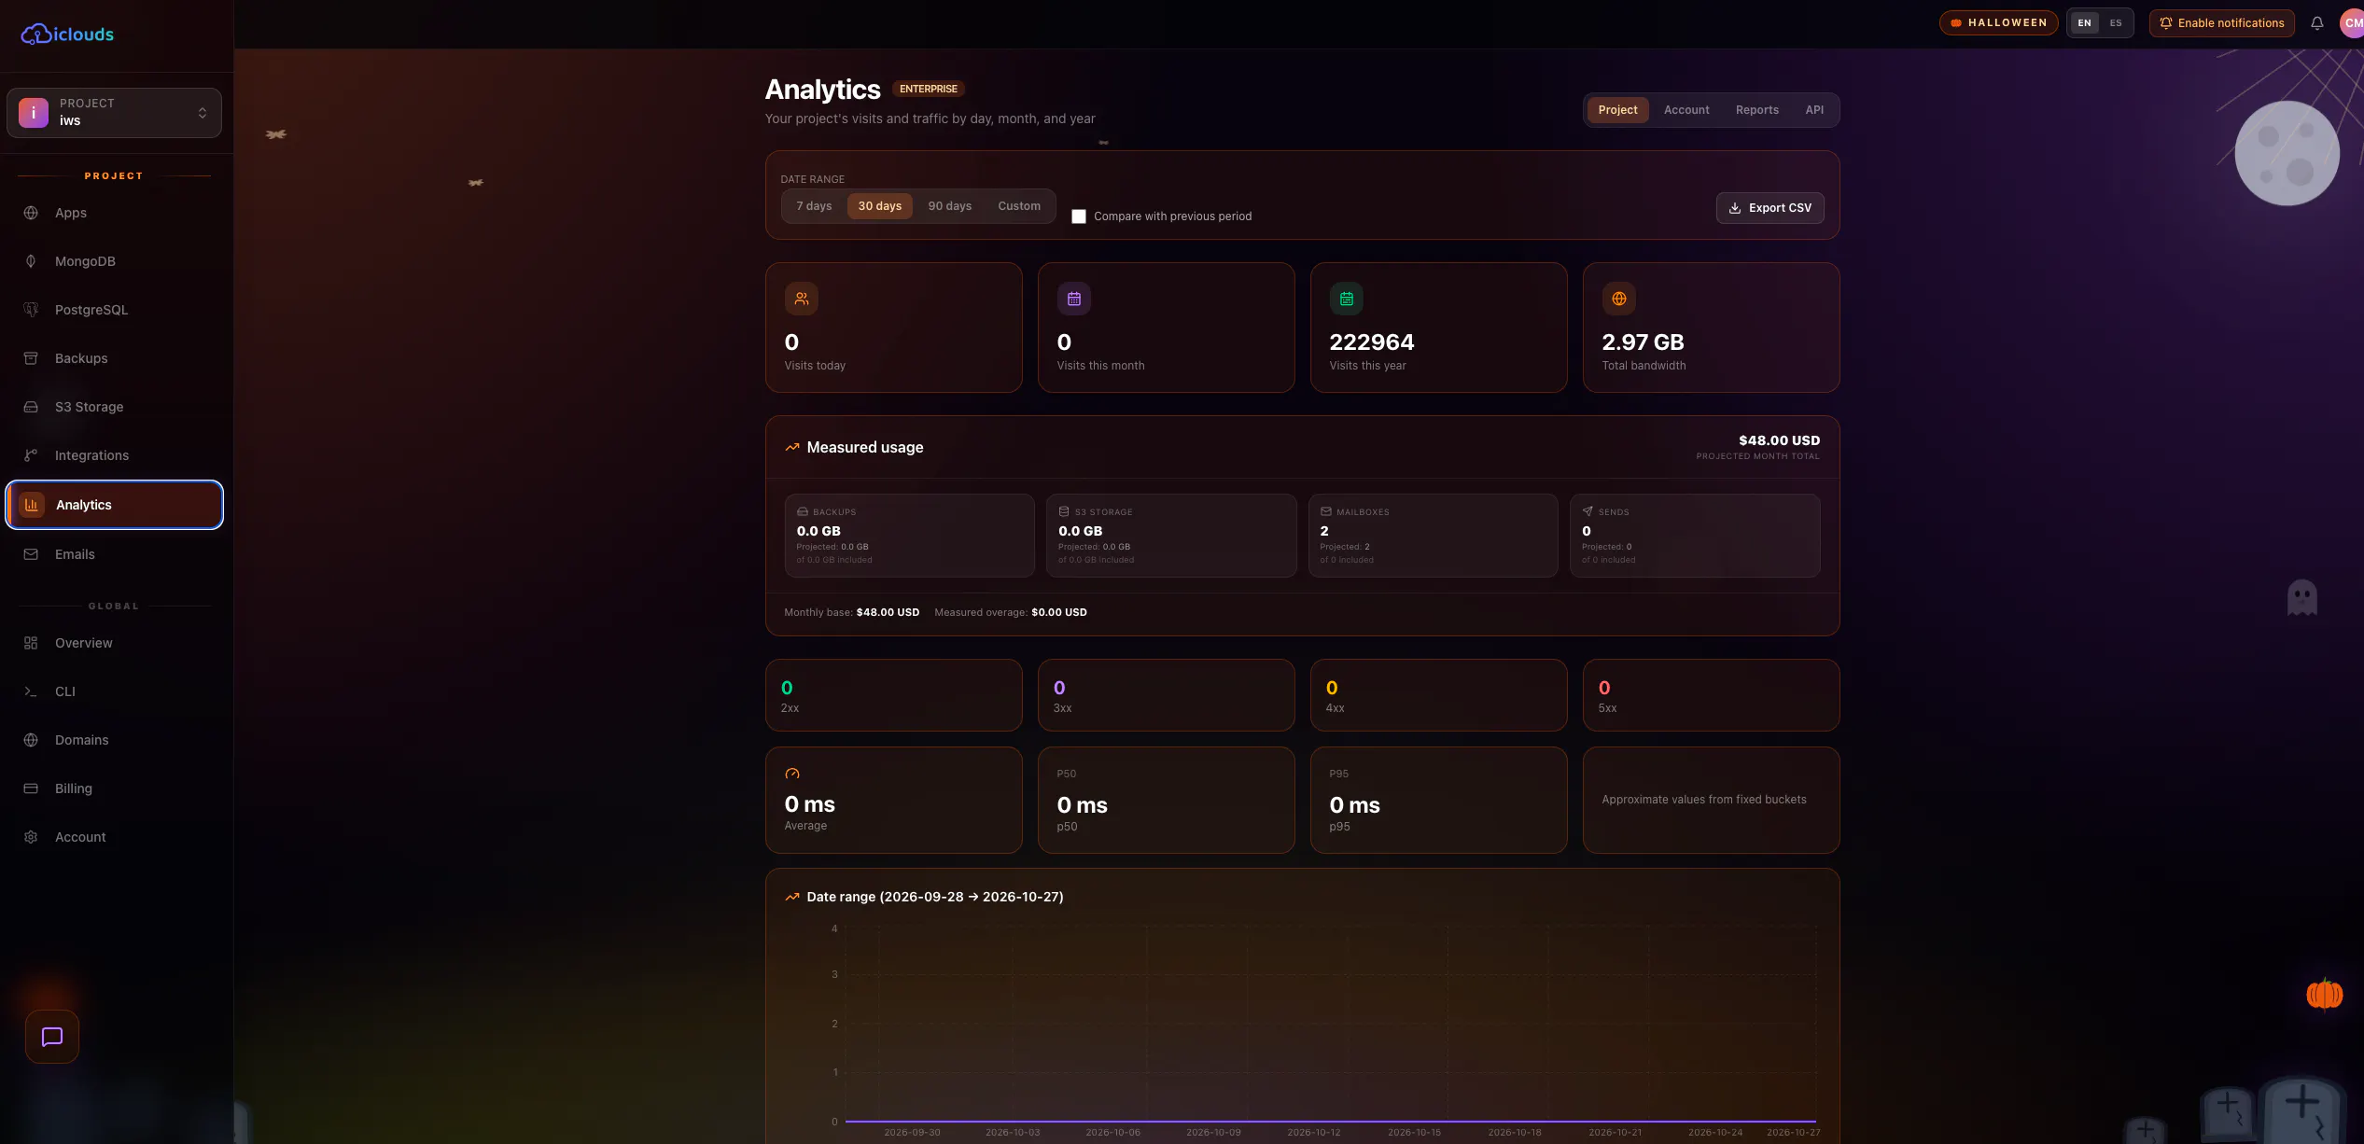Click the Mailboxes usage tile

point(1433,536)
